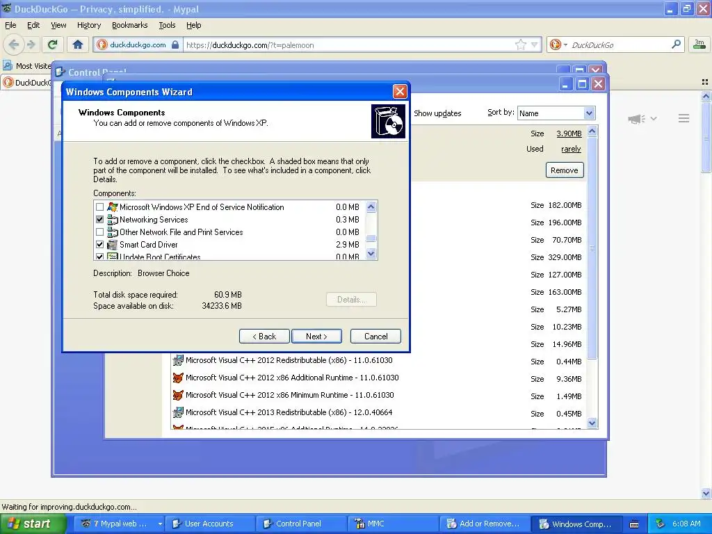Screen dimensions: 712x534
Task: Open the Edit menu
Action: (33, 25)
